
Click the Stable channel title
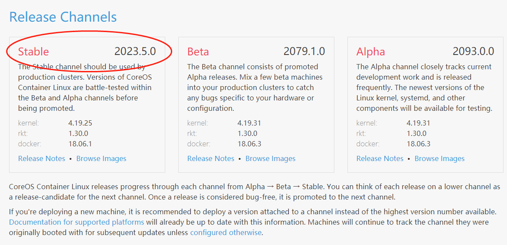[34, 52]
